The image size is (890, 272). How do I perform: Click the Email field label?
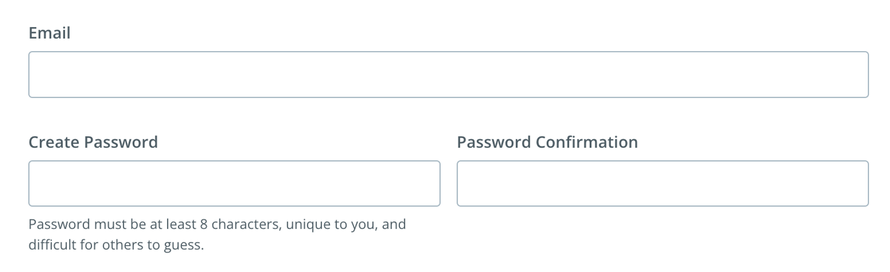pyautogui.click(x=49, y=33)
